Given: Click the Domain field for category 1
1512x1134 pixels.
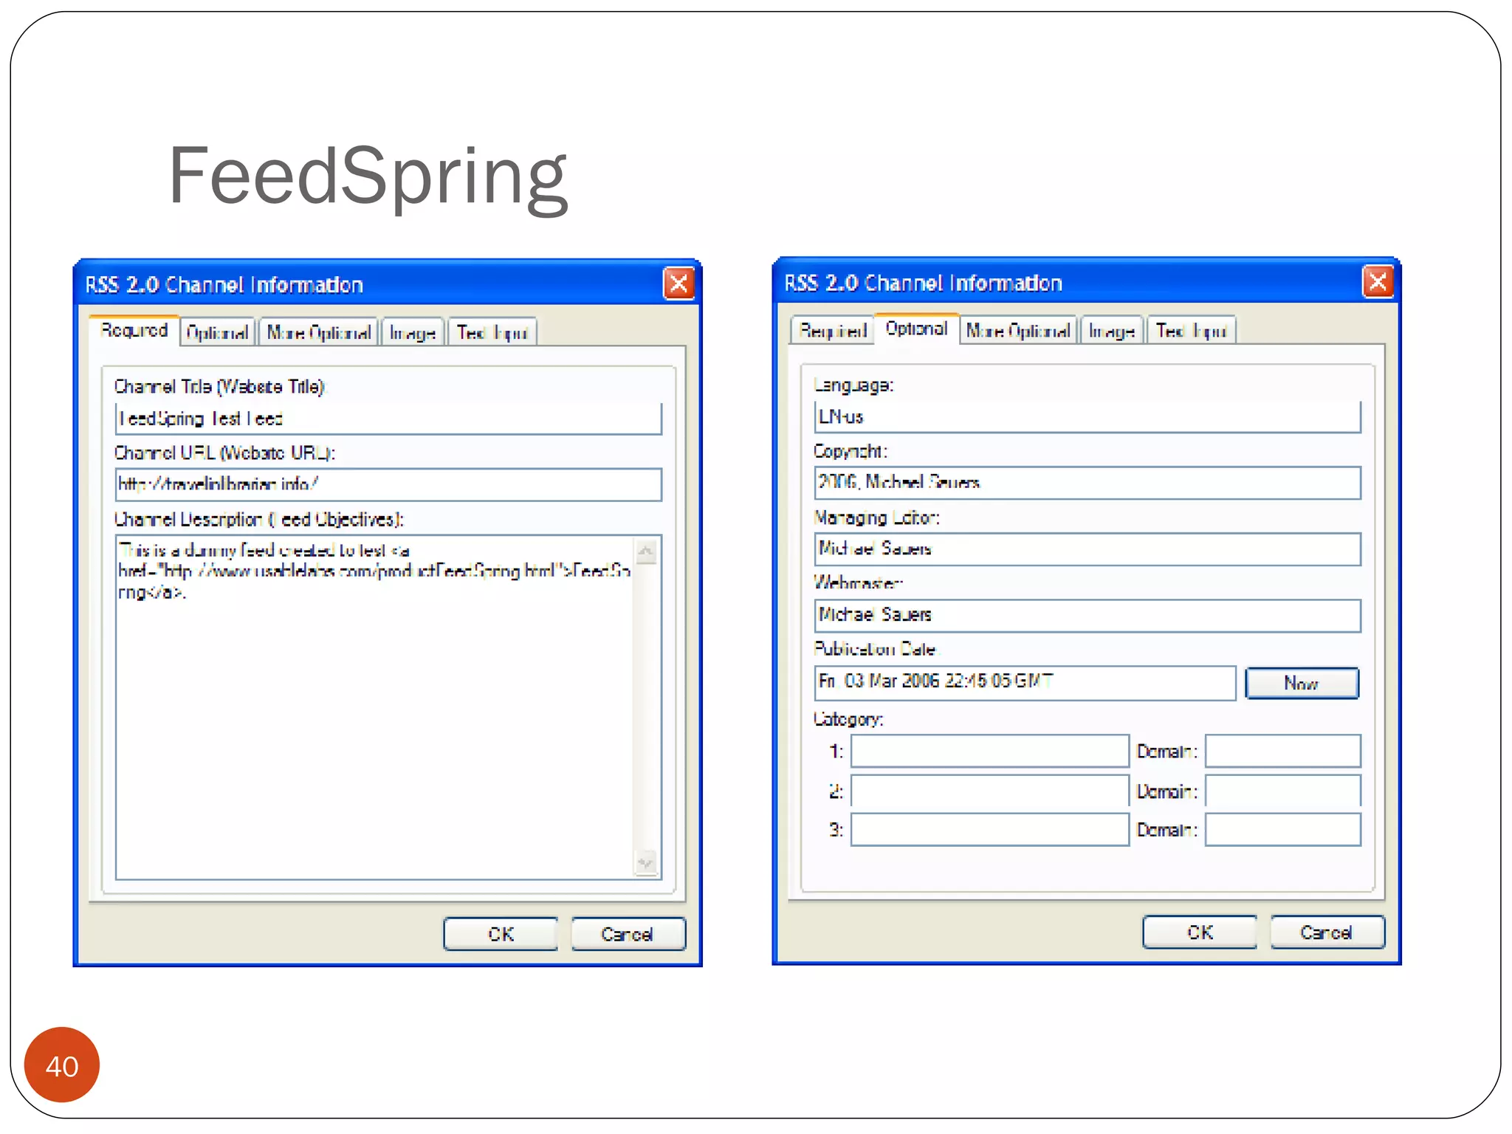Looking at the screenshot, I should click(1283, 751).
